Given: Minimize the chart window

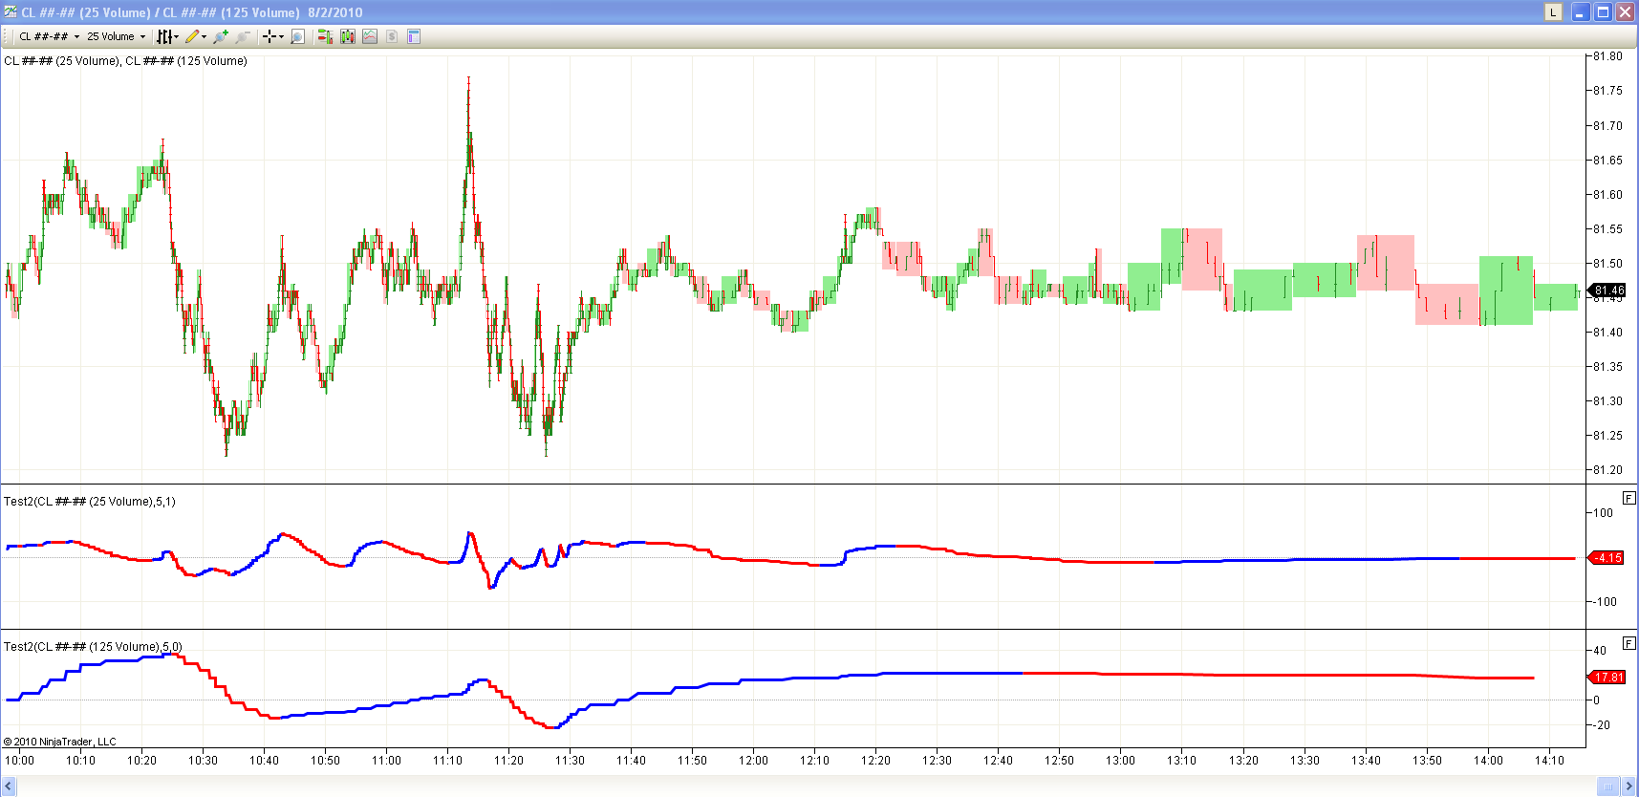Looking at the screenshot, I should pyautogui.click(x=1581, y=12).
